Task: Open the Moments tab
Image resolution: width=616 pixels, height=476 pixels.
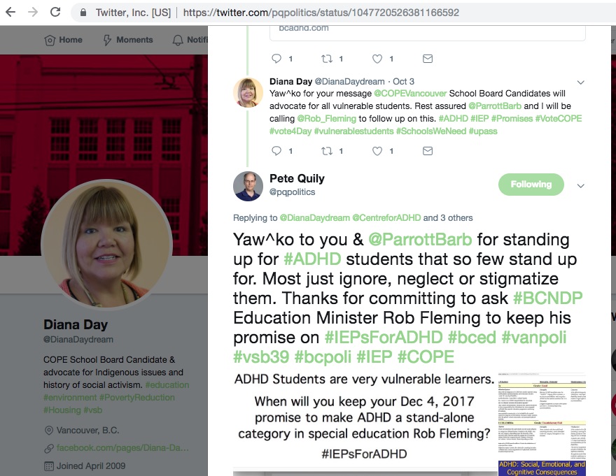Action: pyautogui.click(x=128, y=40)
